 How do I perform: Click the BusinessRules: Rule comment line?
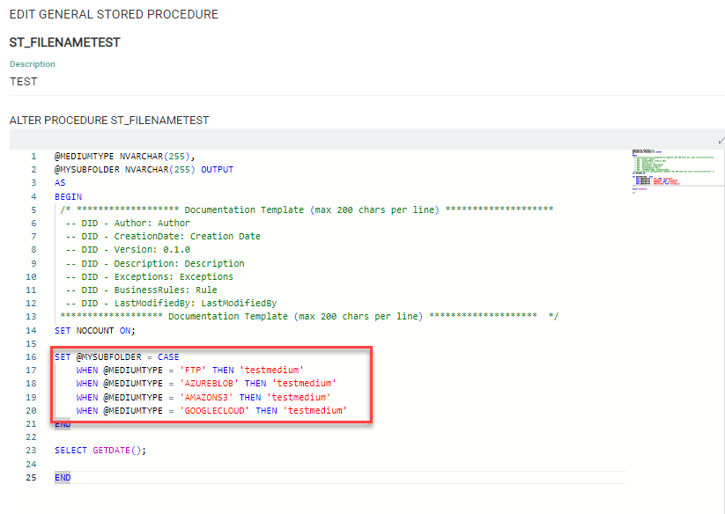coord(141,290)
